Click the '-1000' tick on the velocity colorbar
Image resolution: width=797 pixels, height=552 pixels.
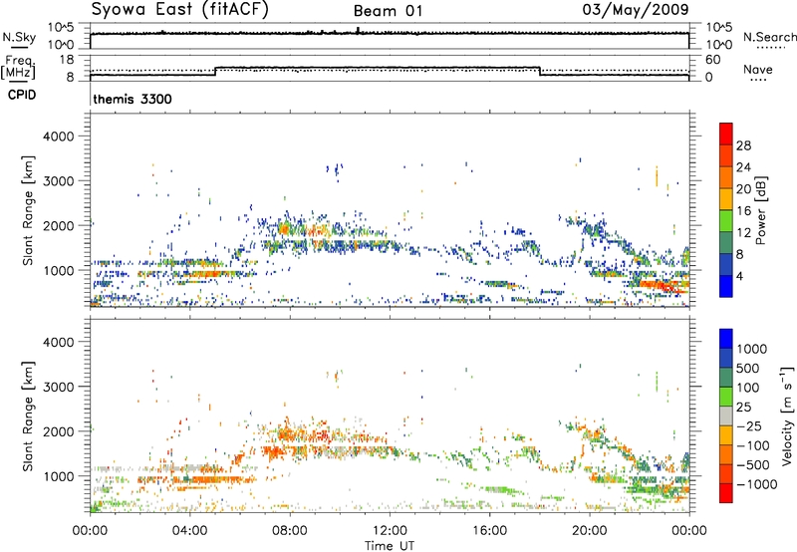click(757, 484)
